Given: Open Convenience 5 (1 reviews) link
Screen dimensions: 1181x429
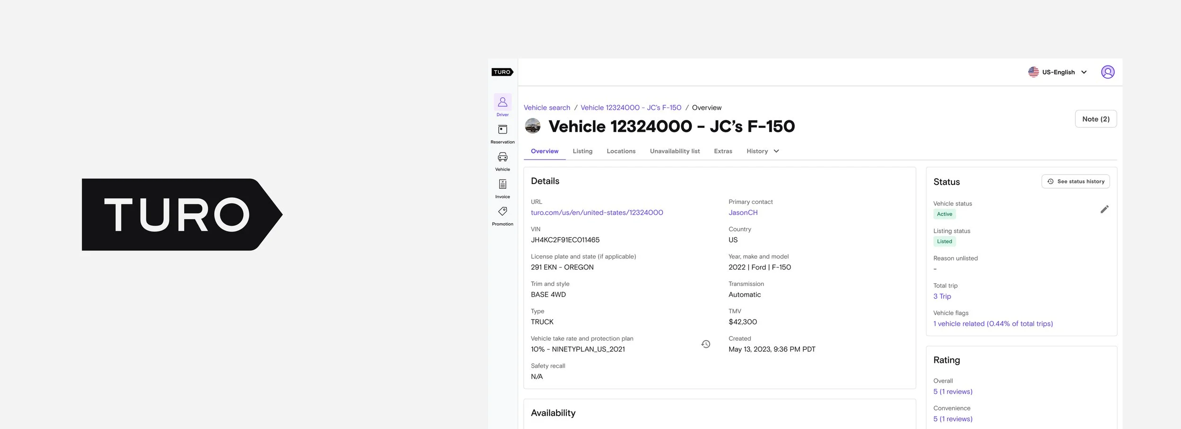Looking at the screenshot, I should pyautogui.click(x=953, y=419).
